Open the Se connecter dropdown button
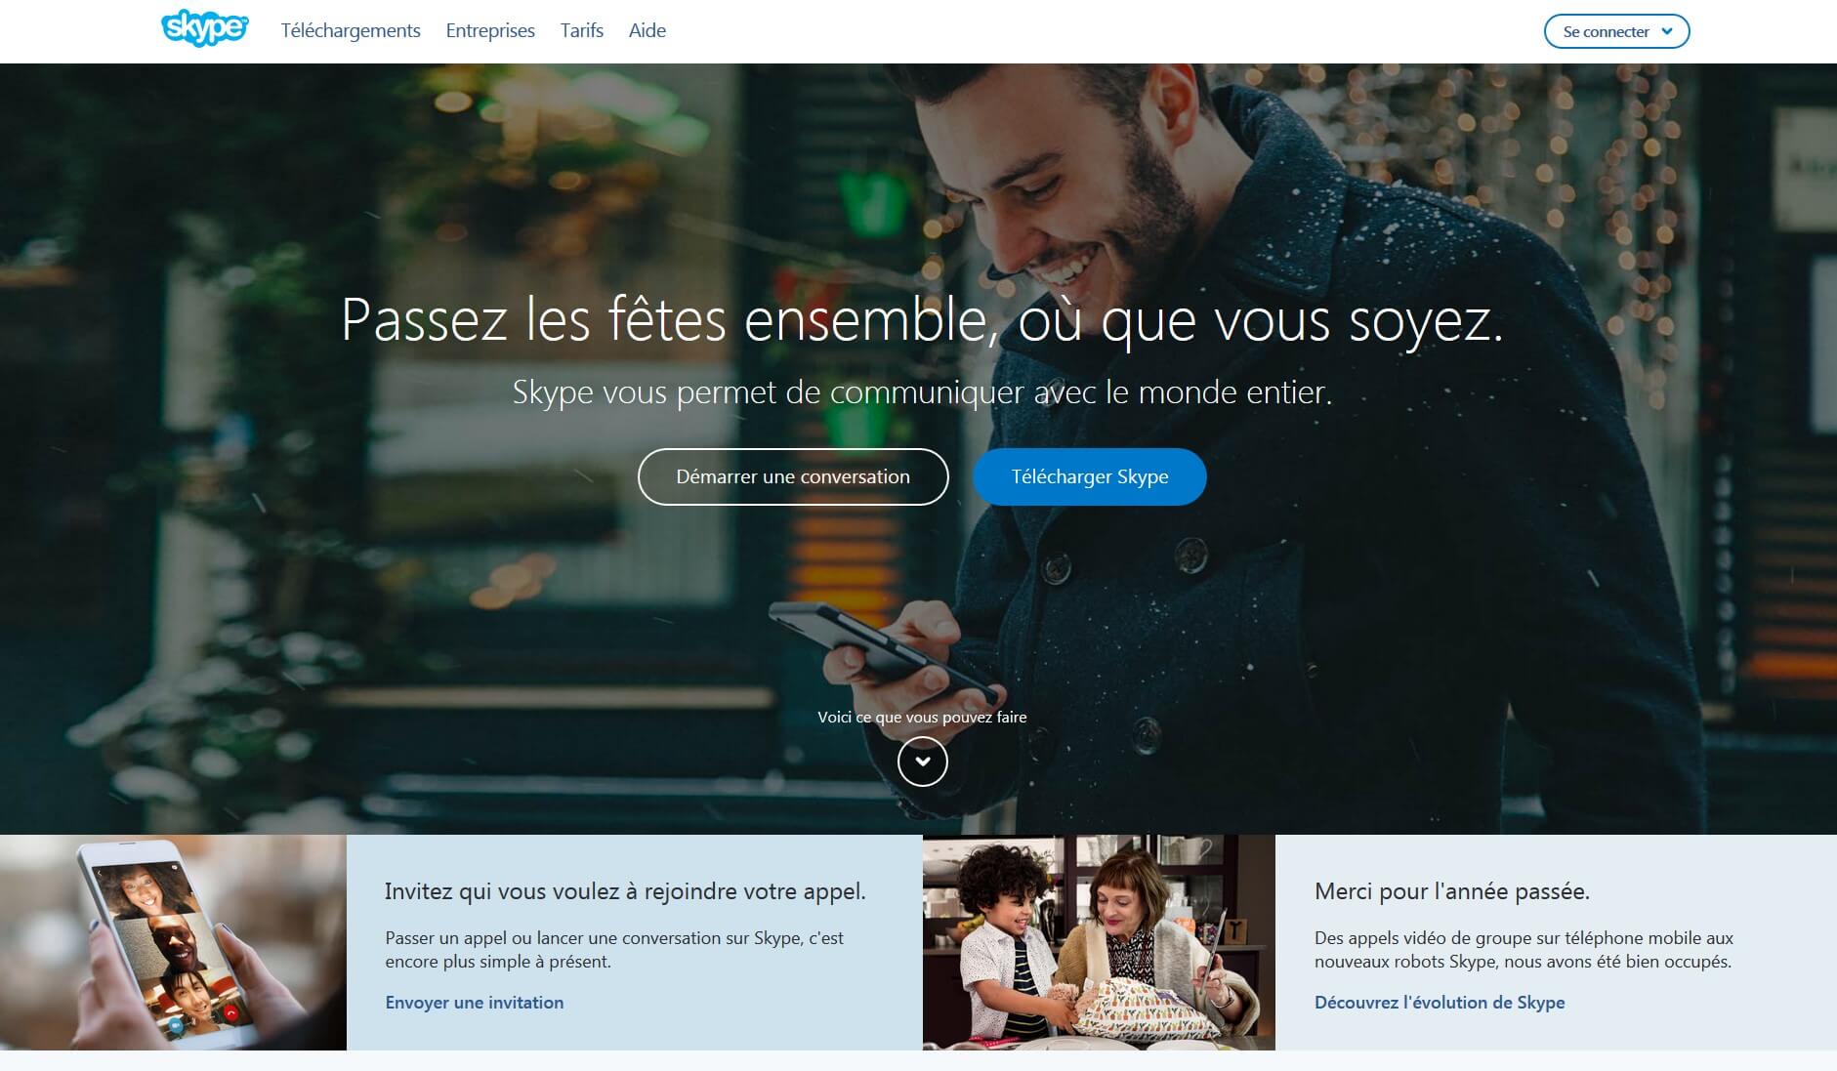The image size is (1837, 1071). point(1616,31)
